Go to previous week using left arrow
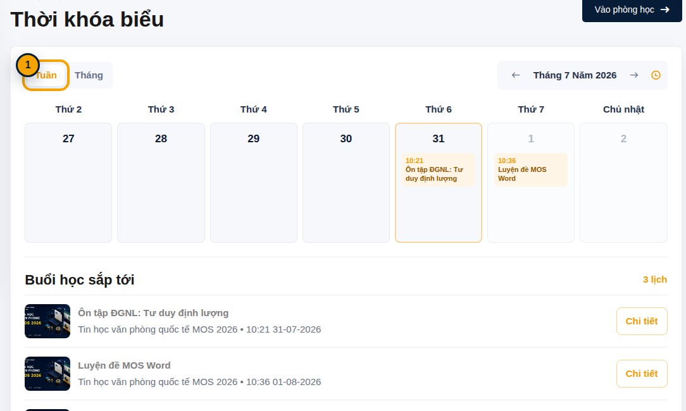The height and width of the screenshot is (411, 686). pyautogui.click(x=516, y=75)
